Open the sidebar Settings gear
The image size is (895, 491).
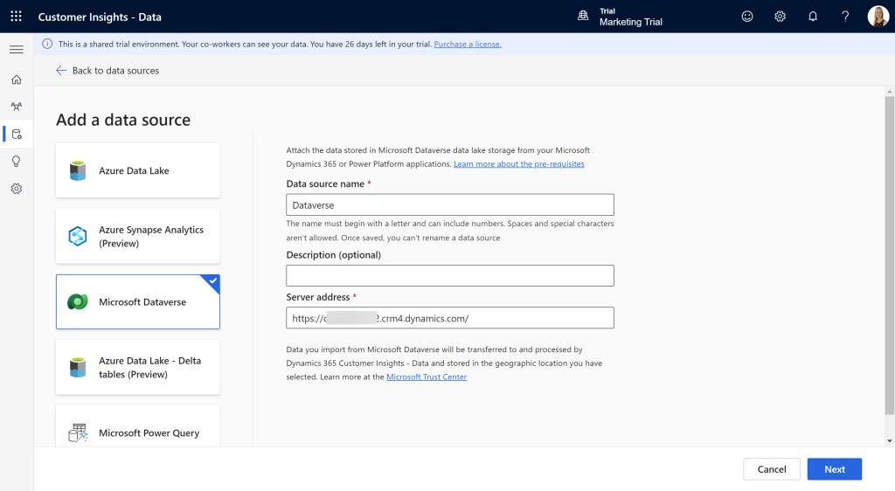[x=16, y=189]
